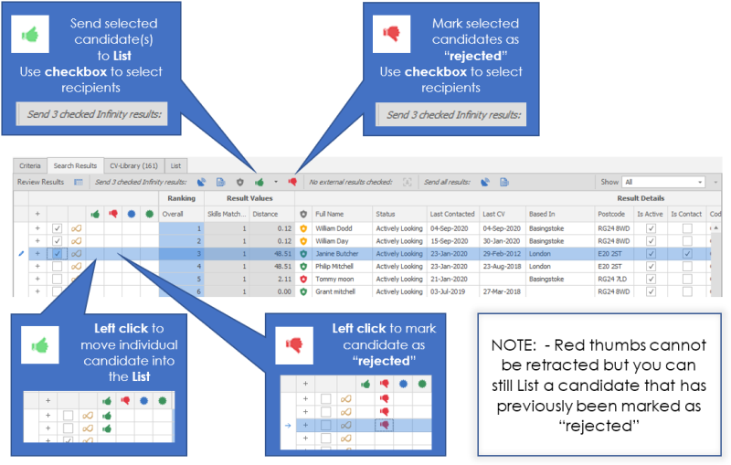Image resolution: width=731 pixels, height=465 pixels.
Task: Click green thumbs-up in the results toolbar
Action: pyautogui.click(x=260, y=183)
